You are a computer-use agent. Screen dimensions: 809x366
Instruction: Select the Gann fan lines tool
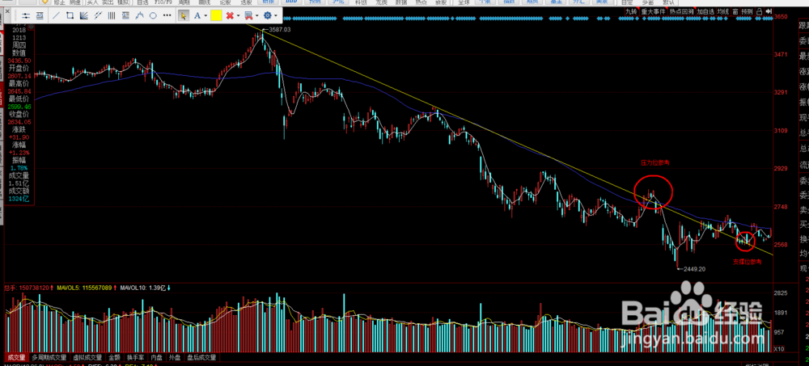pyautogui.click(x=83, y=15)
